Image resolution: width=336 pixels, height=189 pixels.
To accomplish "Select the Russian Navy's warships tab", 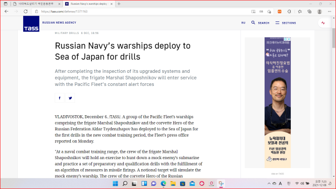I will pos(89,4).
